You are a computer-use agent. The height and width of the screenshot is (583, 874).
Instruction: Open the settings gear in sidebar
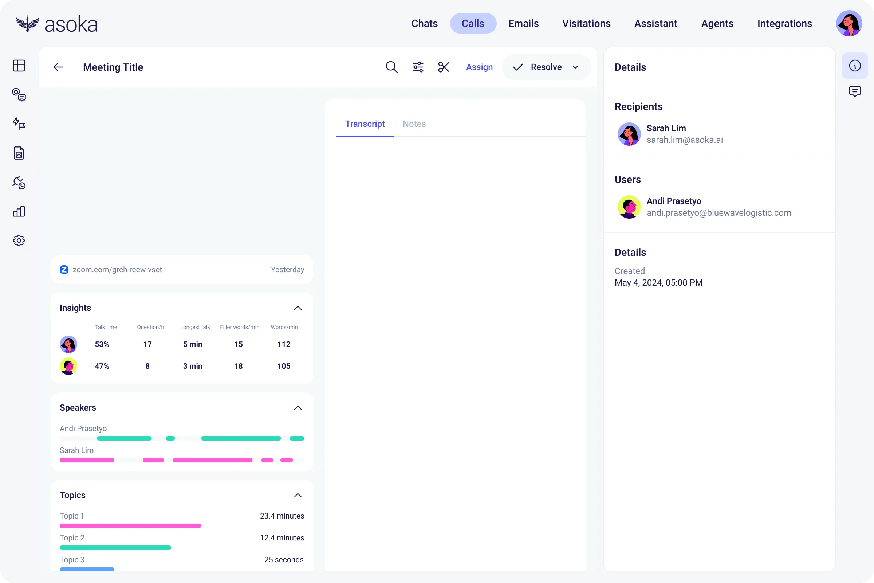tap(19, 240)
